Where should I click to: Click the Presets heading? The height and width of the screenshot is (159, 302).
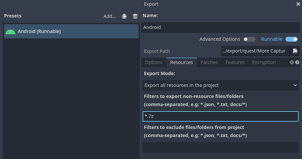click(x=13, y=16)
